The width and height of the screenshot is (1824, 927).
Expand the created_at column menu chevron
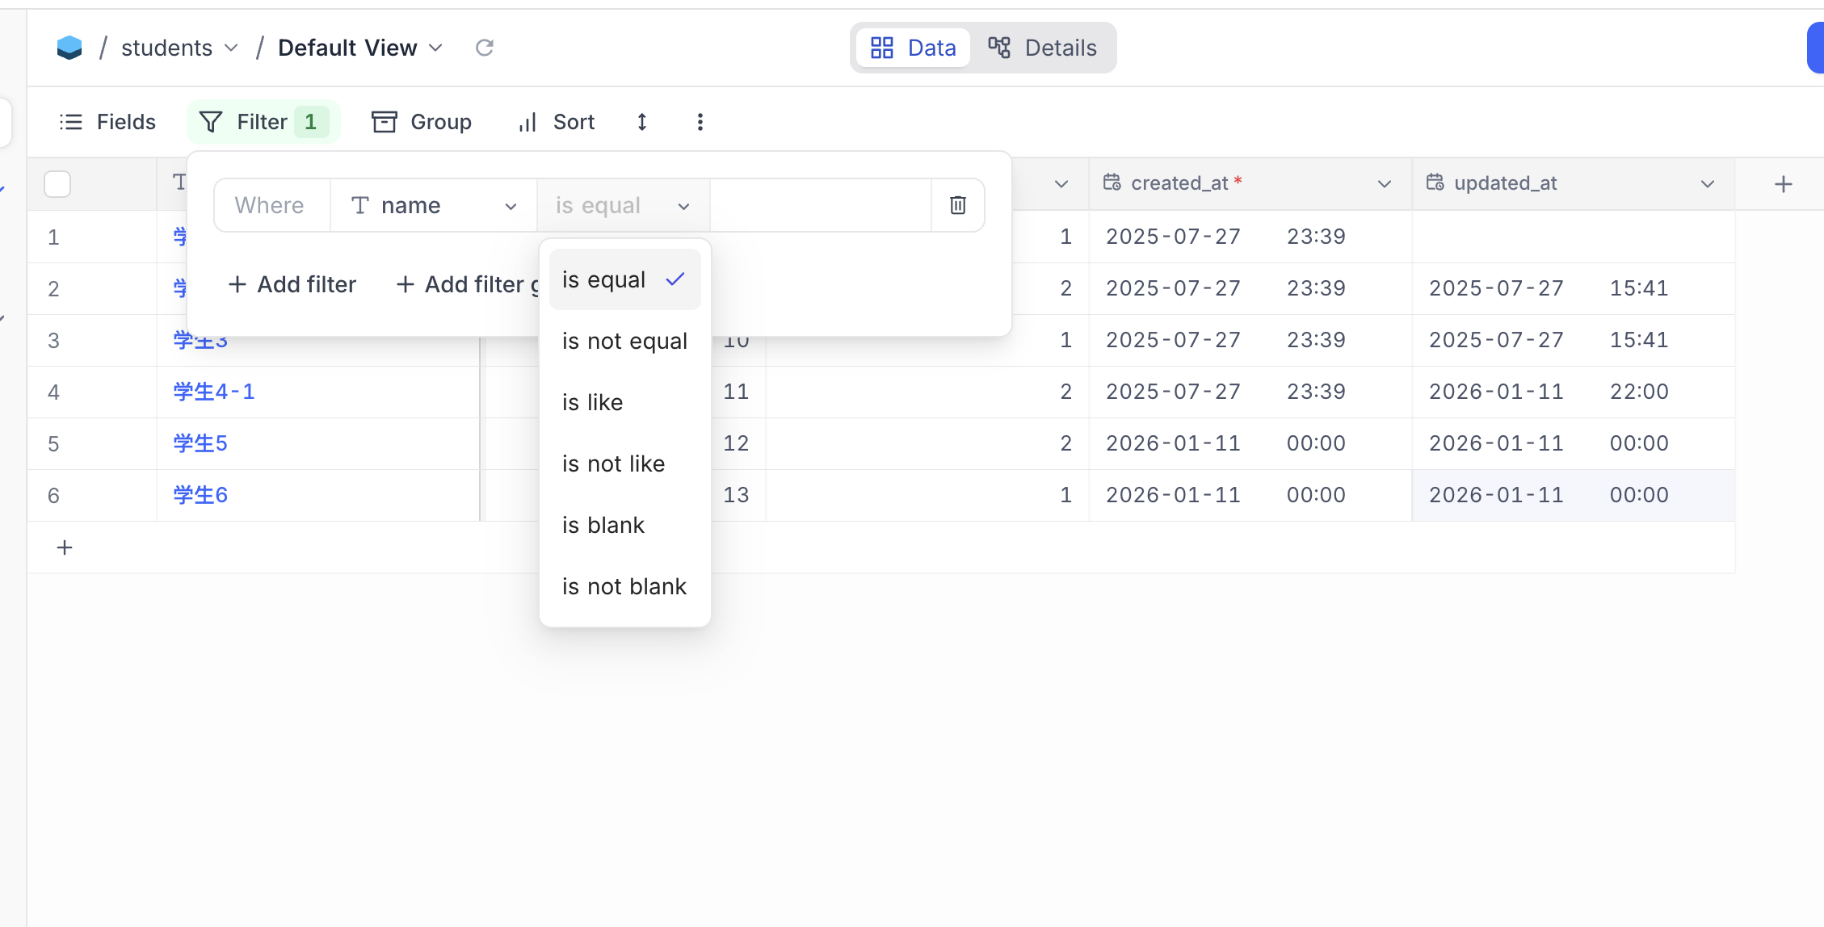(x=1384, y=184)
